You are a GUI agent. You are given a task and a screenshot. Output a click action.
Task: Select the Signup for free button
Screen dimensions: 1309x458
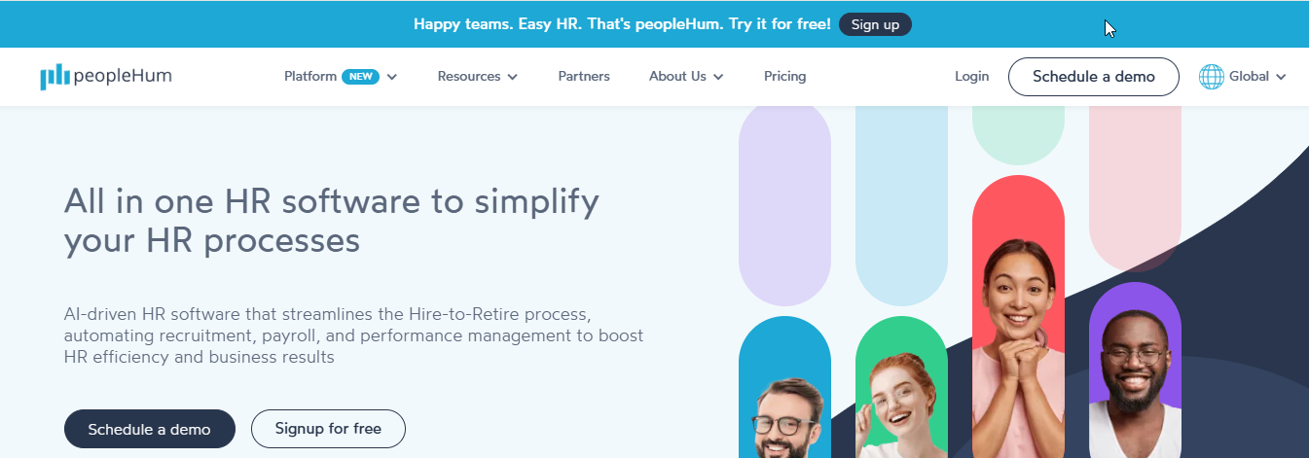(x=328, y=429)
